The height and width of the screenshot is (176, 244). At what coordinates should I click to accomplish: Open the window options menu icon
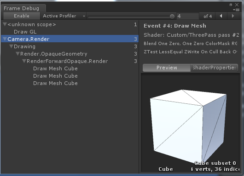tap(237, 10)
